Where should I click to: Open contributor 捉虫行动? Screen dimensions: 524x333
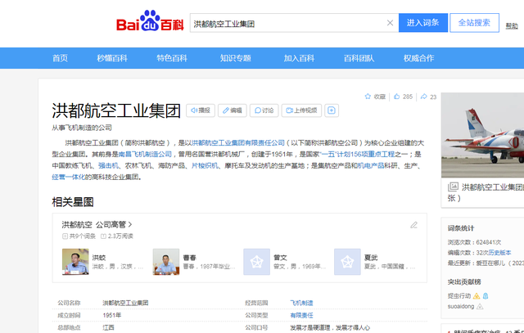pyautogui.click(x=459, y=296)
